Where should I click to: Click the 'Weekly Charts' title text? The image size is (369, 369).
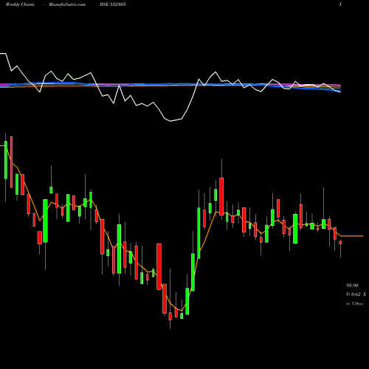20,4
